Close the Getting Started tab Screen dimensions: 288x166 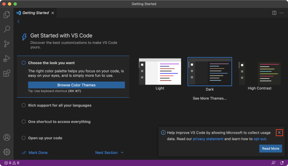53,13
